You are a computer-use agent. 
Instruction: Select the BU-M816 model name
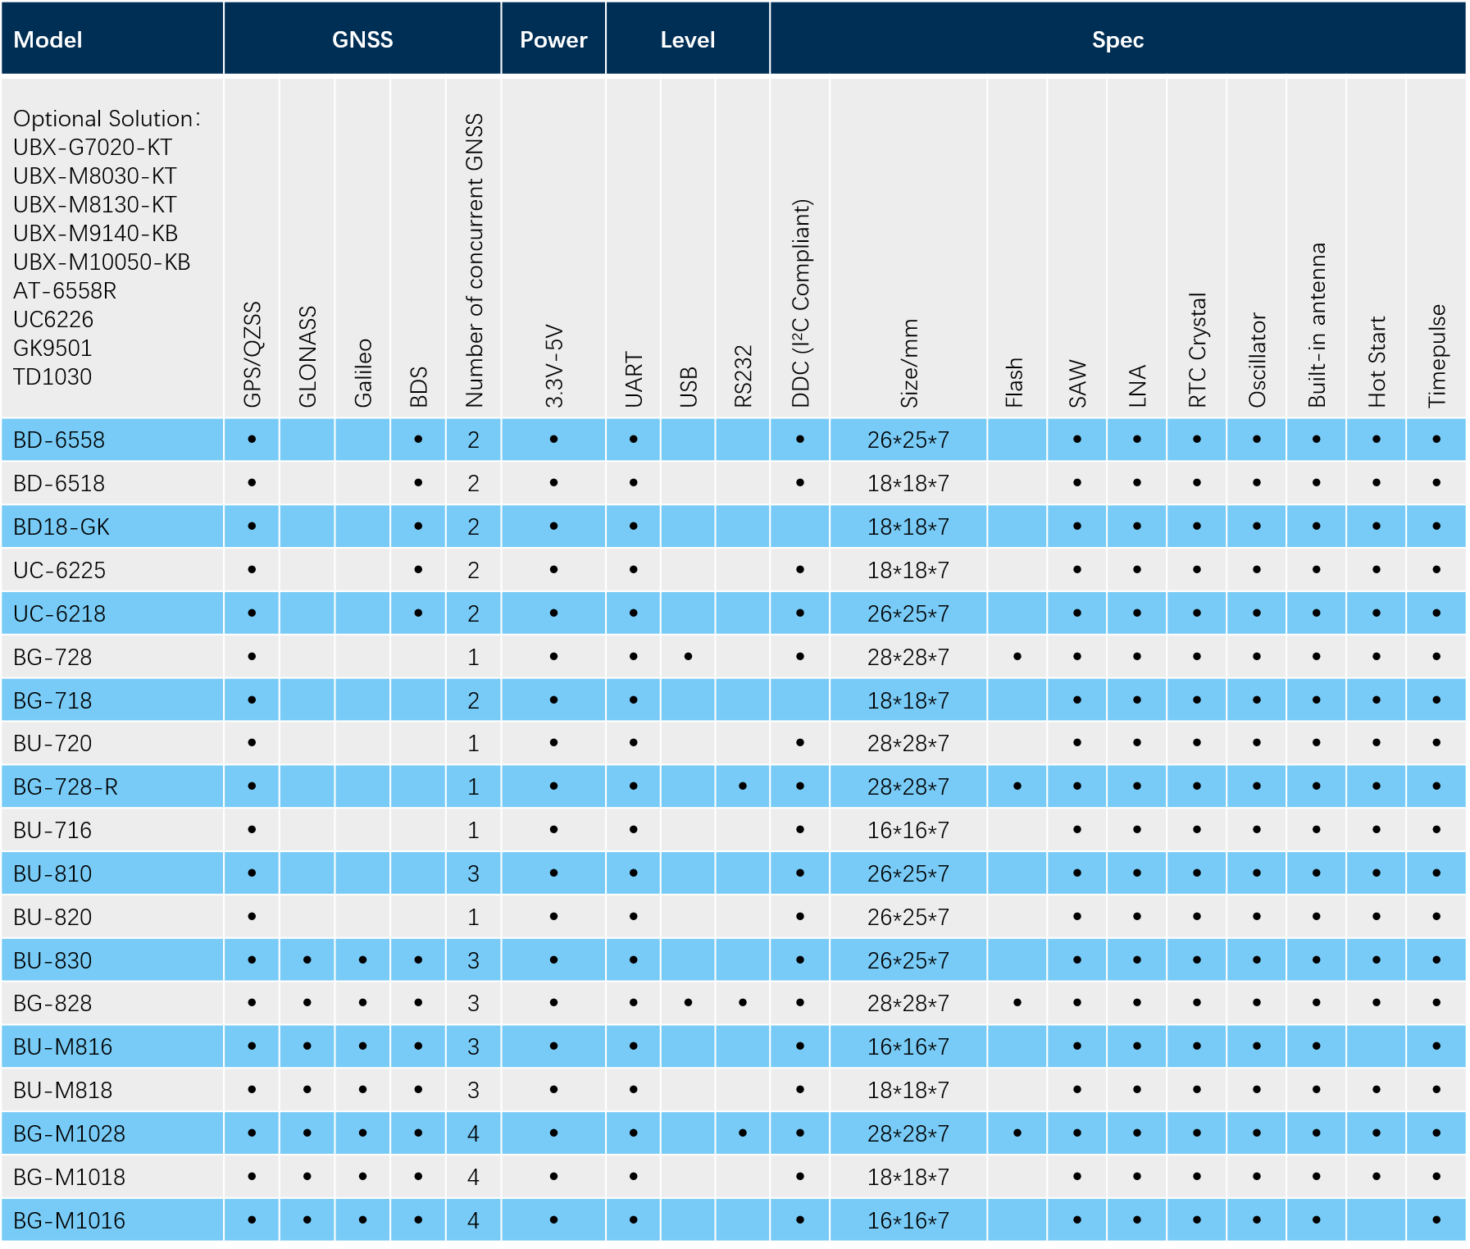pos(63,1047)
